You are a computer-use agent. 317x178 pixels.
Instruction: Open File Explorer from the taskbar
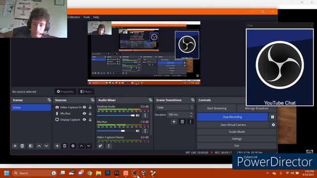coord(99,173)
